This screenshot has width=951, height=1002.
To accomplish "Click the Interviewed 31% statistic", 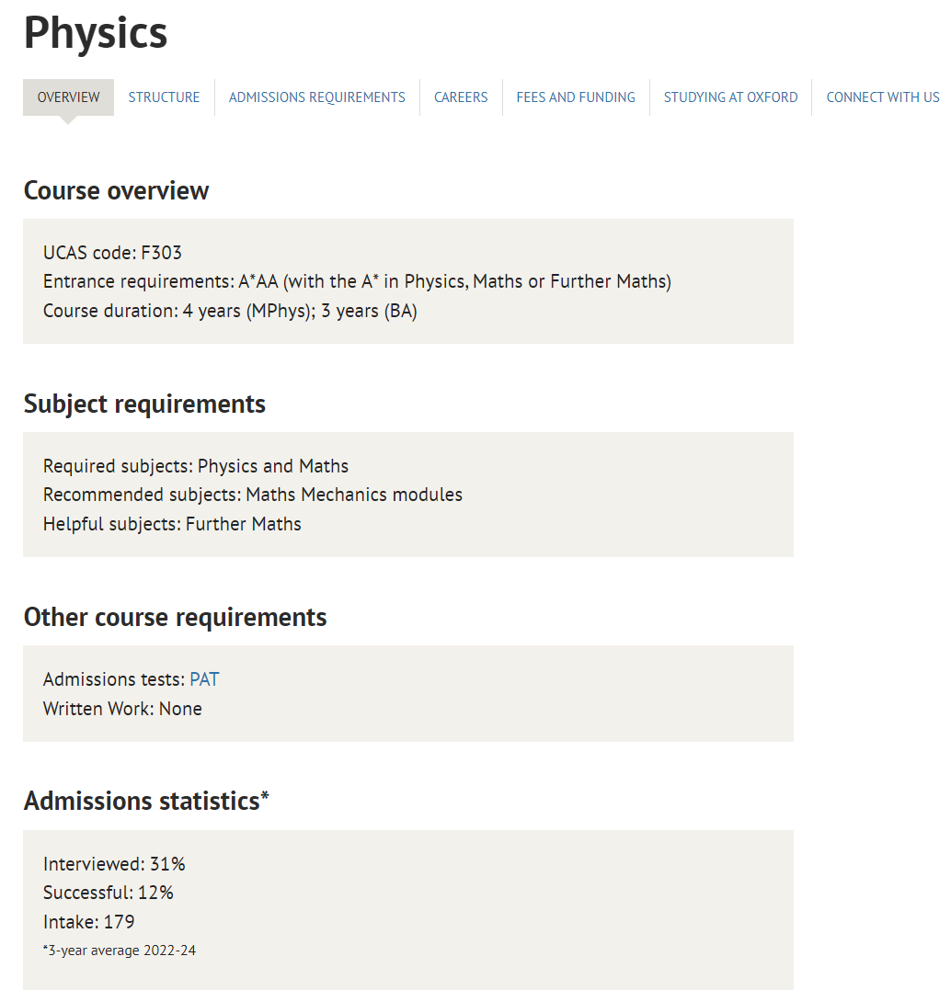I will tap(114, 864).
